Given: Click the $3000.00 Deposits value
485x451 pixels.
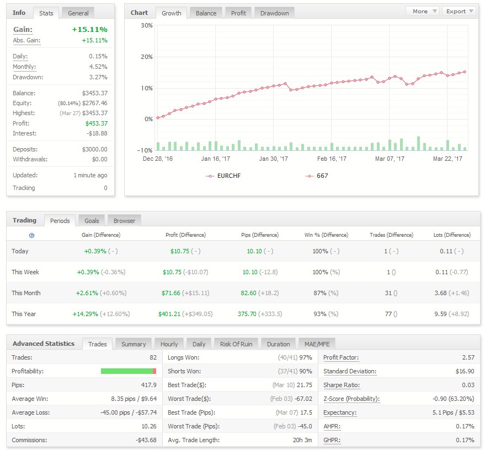Looking at the screenshot, I should [x=95, y=149].
